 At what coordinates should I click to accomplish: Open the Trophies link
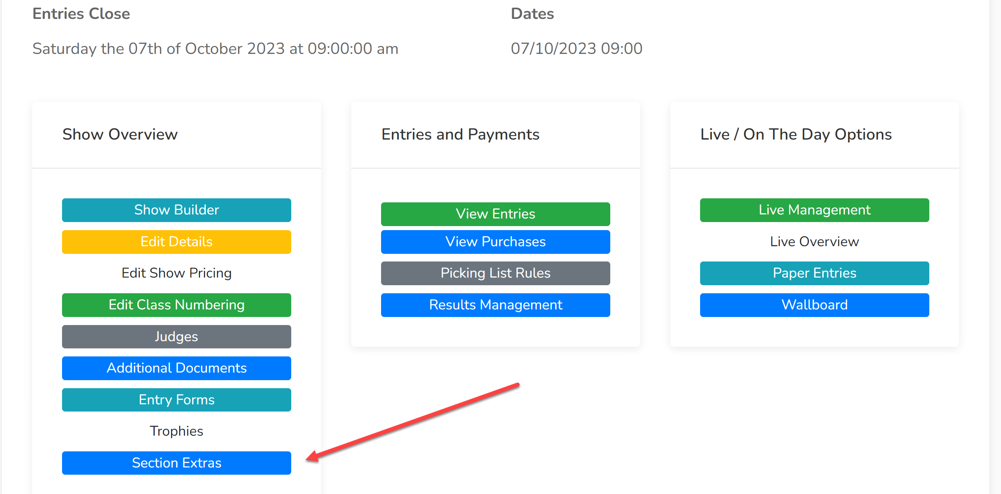pos(176,431)
